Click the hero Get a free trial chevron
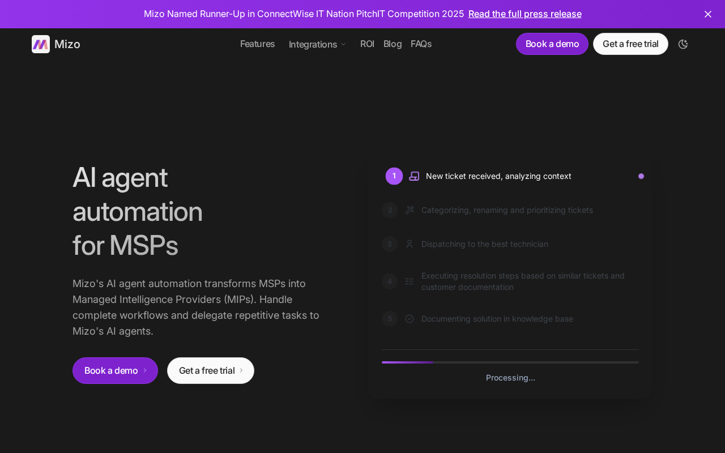 241,370
